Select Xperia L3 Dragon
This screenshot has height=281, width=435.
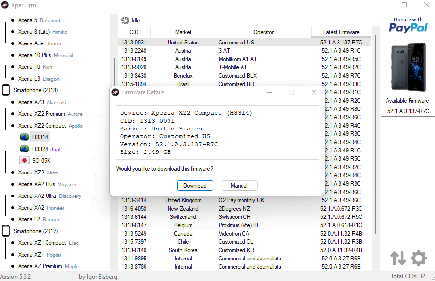pos(39,79)
